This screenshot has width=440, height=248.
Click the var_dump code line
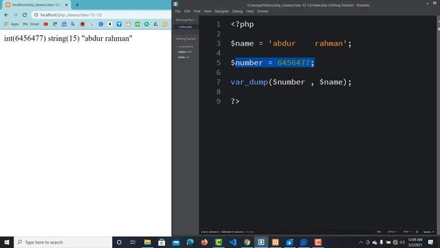click(x=291, y=82)
